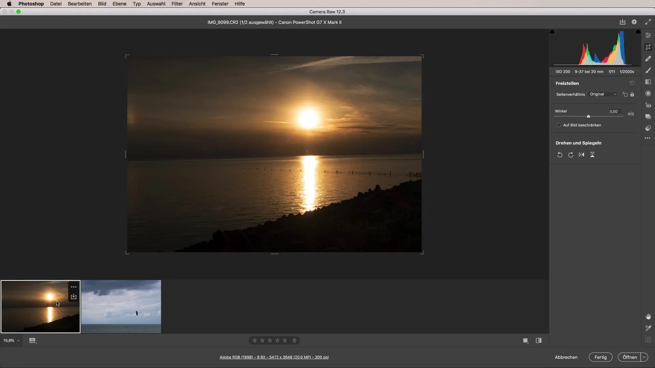The width and height of the screenshot is (655, 368).
Task: Toggle shadow clipping warning in histogram
Action: (552, 32)
